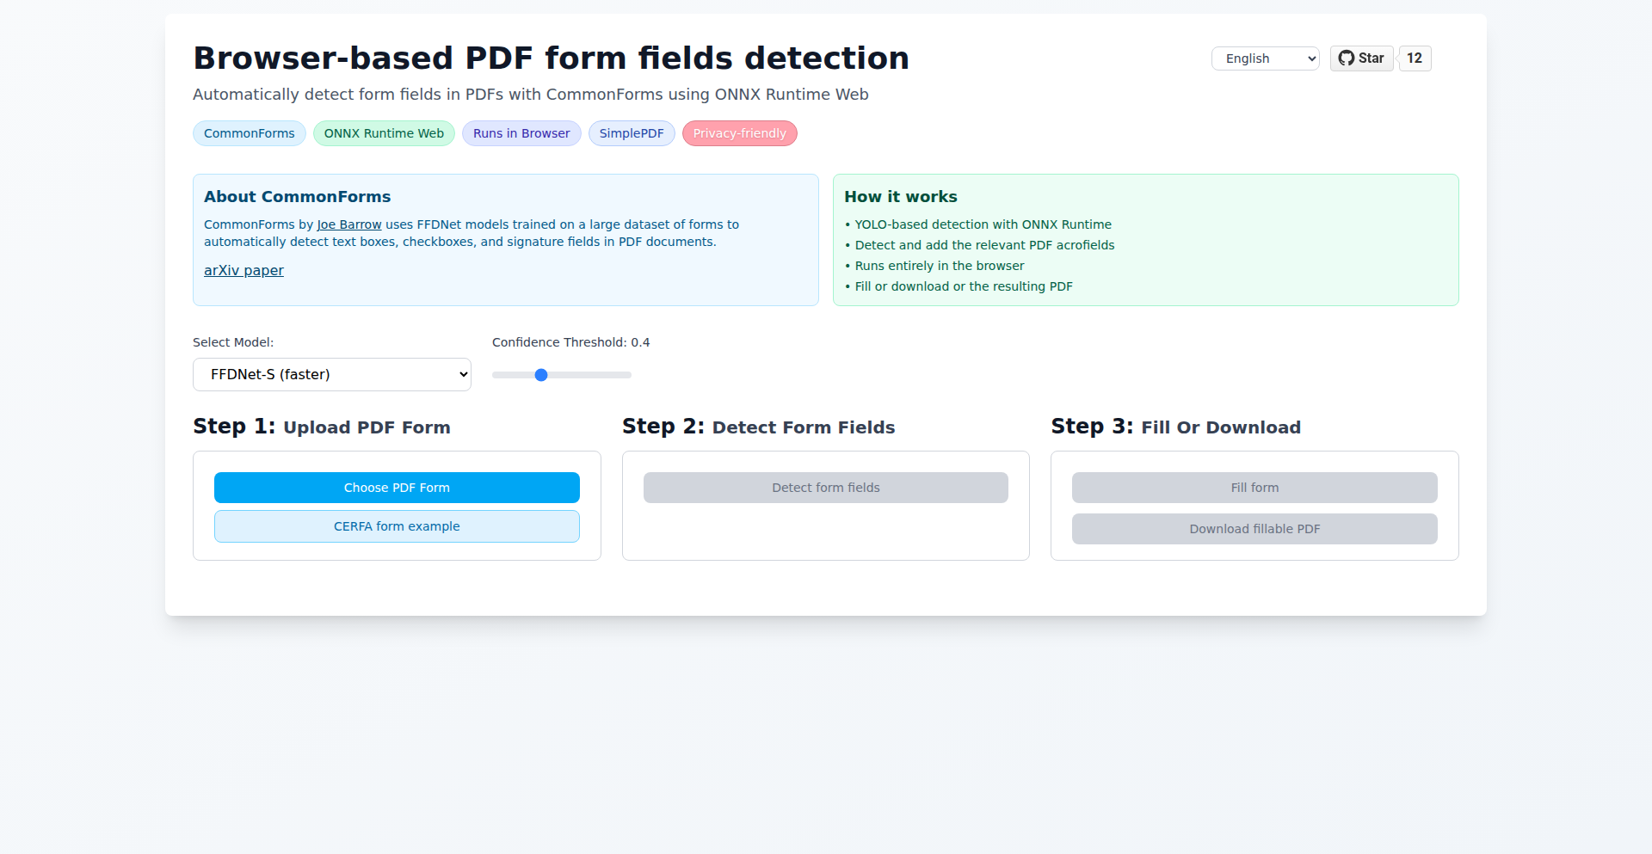Select the CommonForms tag
This screenshot has height=854, width=1652.
pyautogui.click(x=250, y=133)
